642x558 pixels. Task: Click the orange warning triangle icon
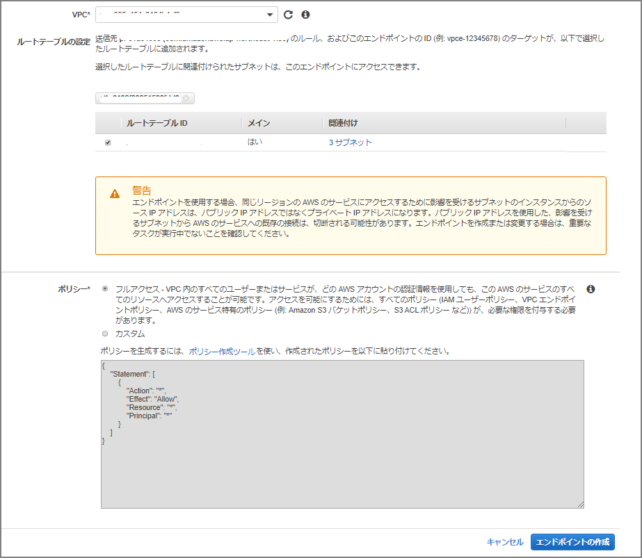(x=115, y=194)
